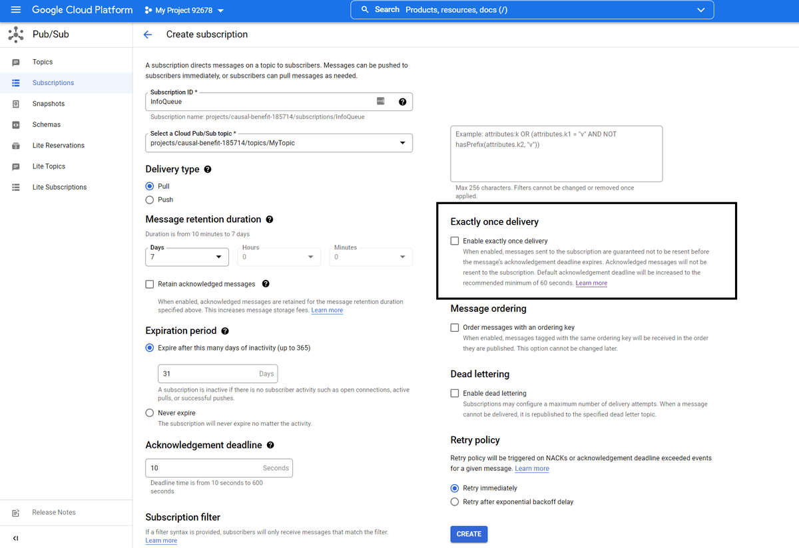Open Lite Subscriptions in the sidebar

pos(60,188)
